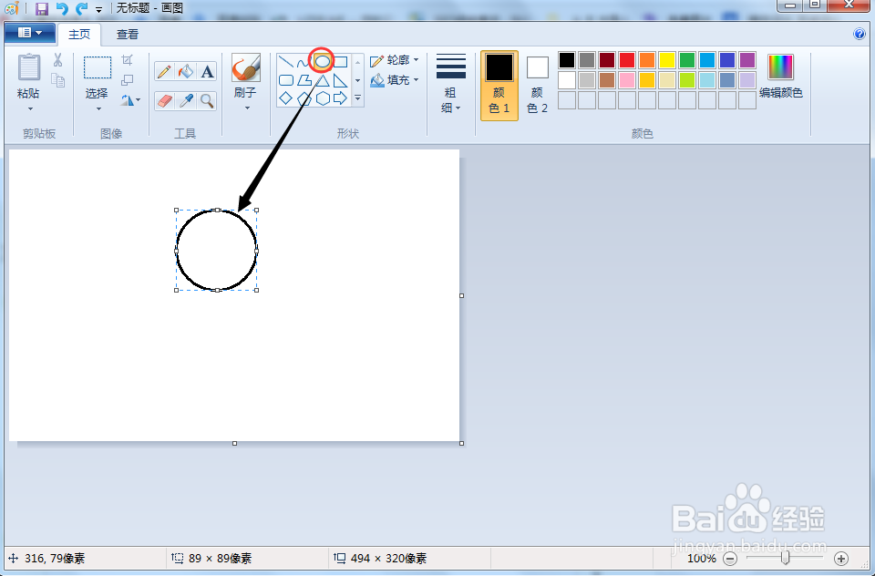Click the 100% zoom level text
Viewport: 875px width, 576px height.
tap(701, 558)
